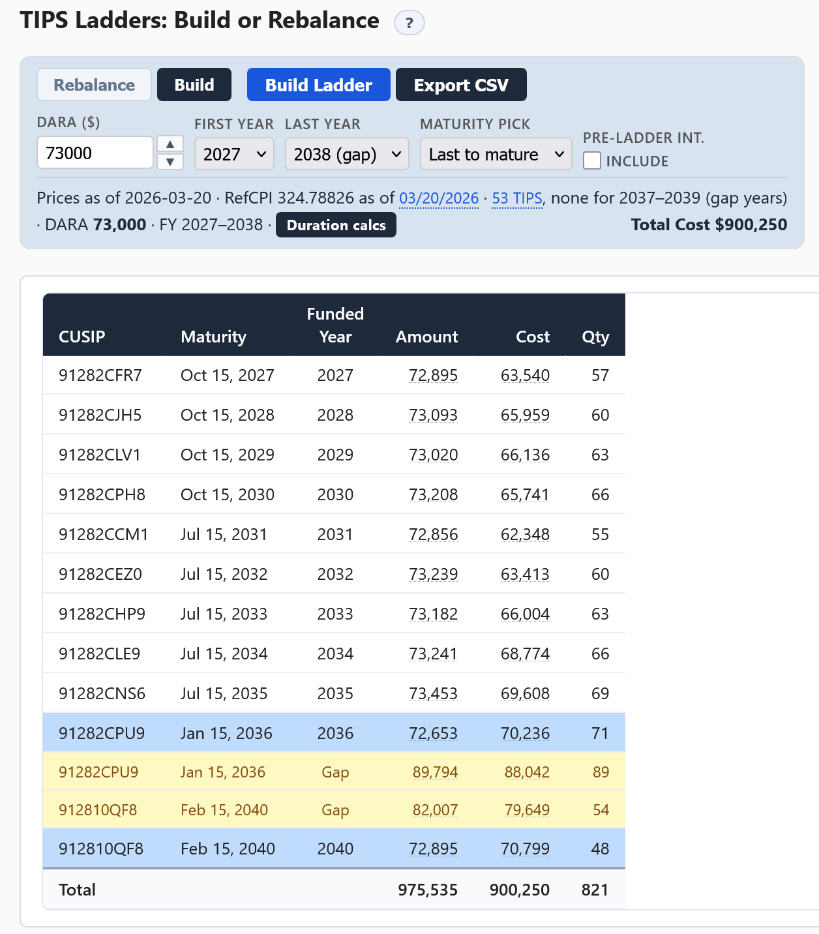Click gap amount 89,794
This screenshot has width=819, height=934.
[x=436, y=772]
